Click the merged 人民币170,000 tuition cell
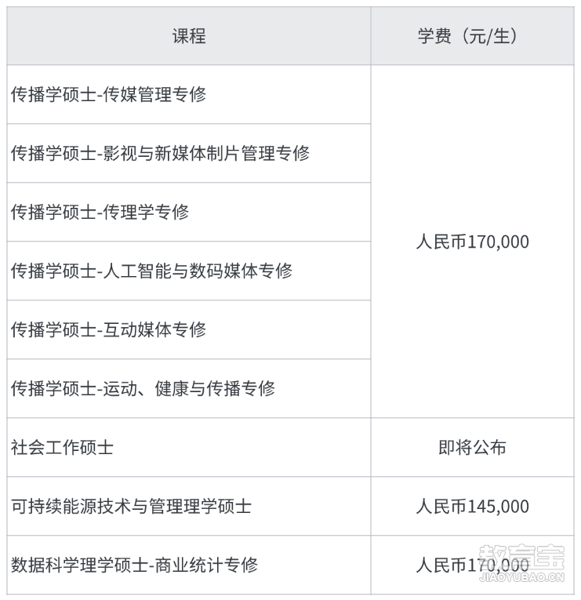The width and height of the screenshot is (581, 600). [x=472, y=242]
